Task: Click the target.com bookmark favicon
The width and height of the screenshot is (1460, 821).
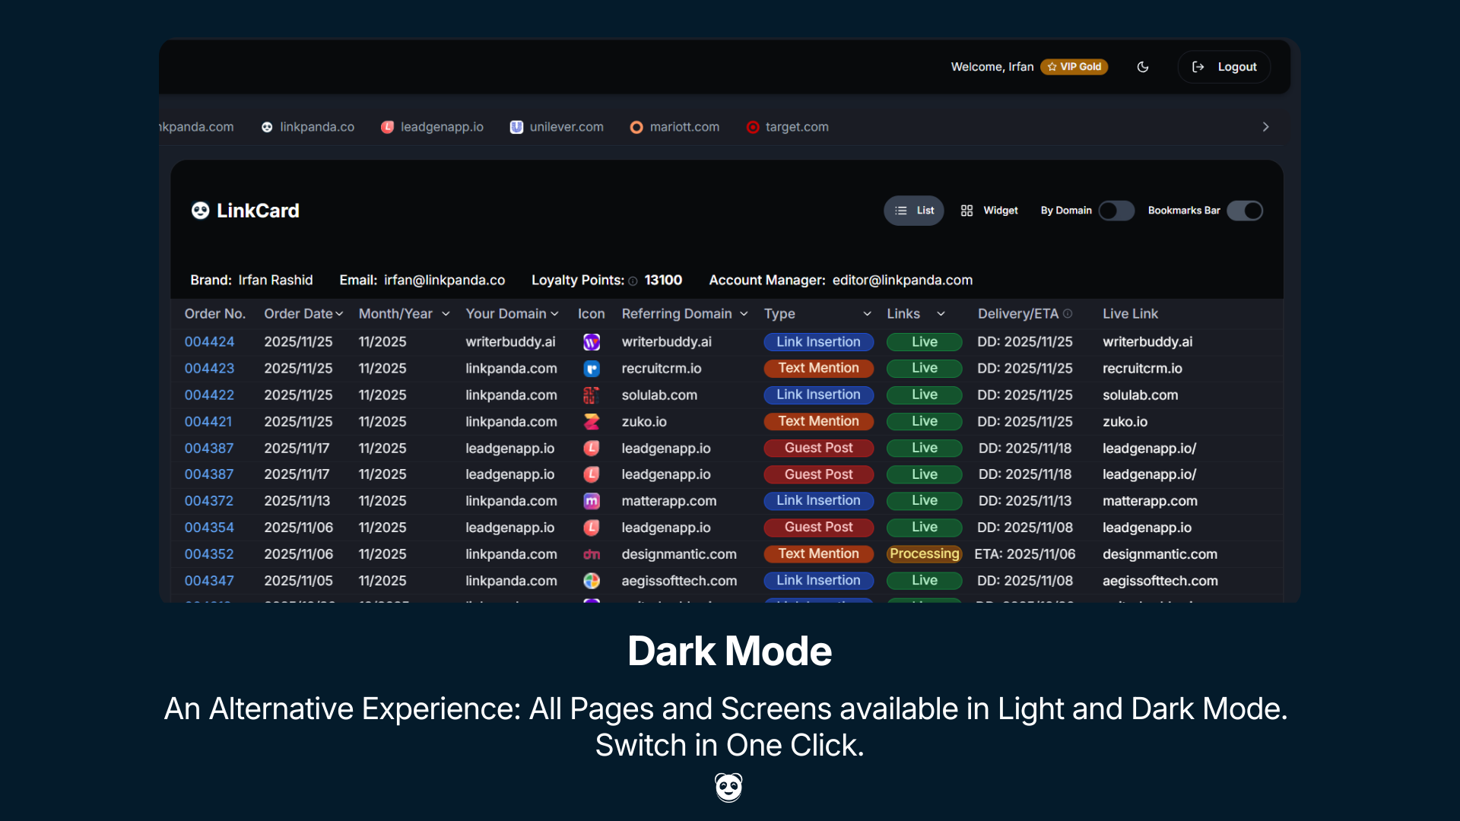Action: click(x=753, y=127)
